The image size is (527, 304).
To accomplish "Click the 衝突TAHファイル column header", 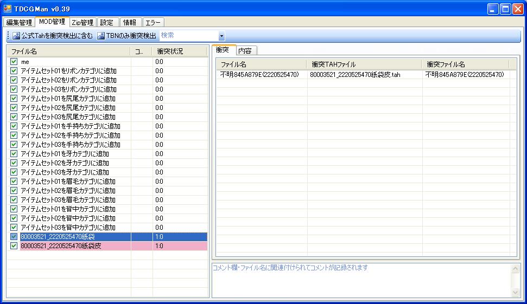I will (x=364, y=64).
